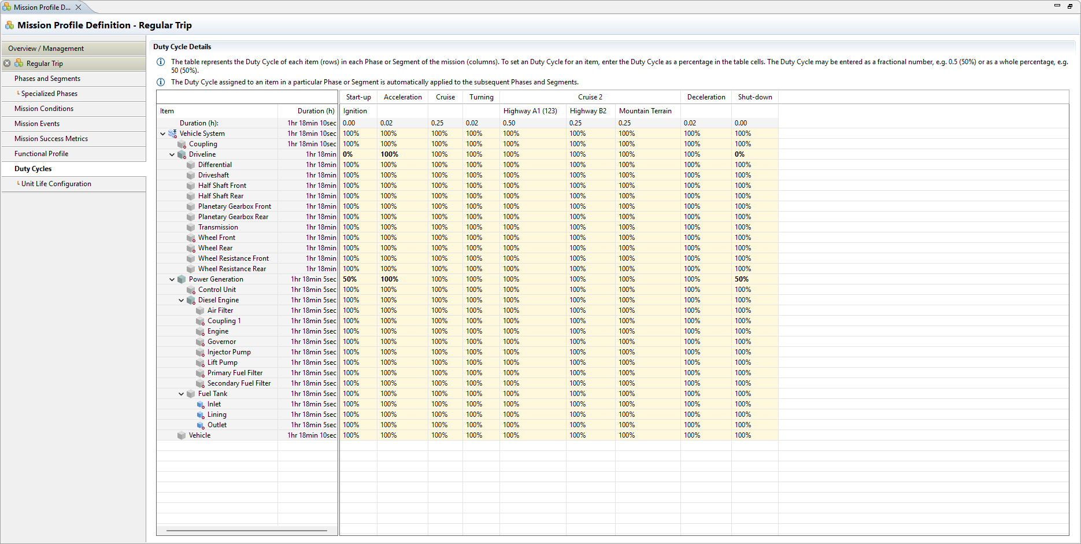
Task: Collapse the Vehicle System tree node
Action: coord(162,134)
